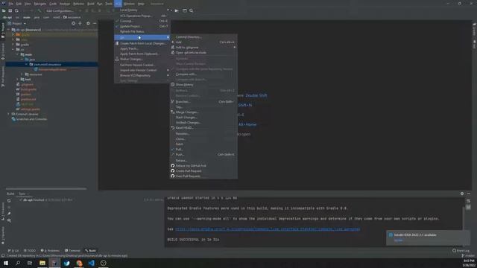The width and height of the screenshot is (477, 268).
Task: Expand the gradle folder in project tree
Action: pos(13,45)
